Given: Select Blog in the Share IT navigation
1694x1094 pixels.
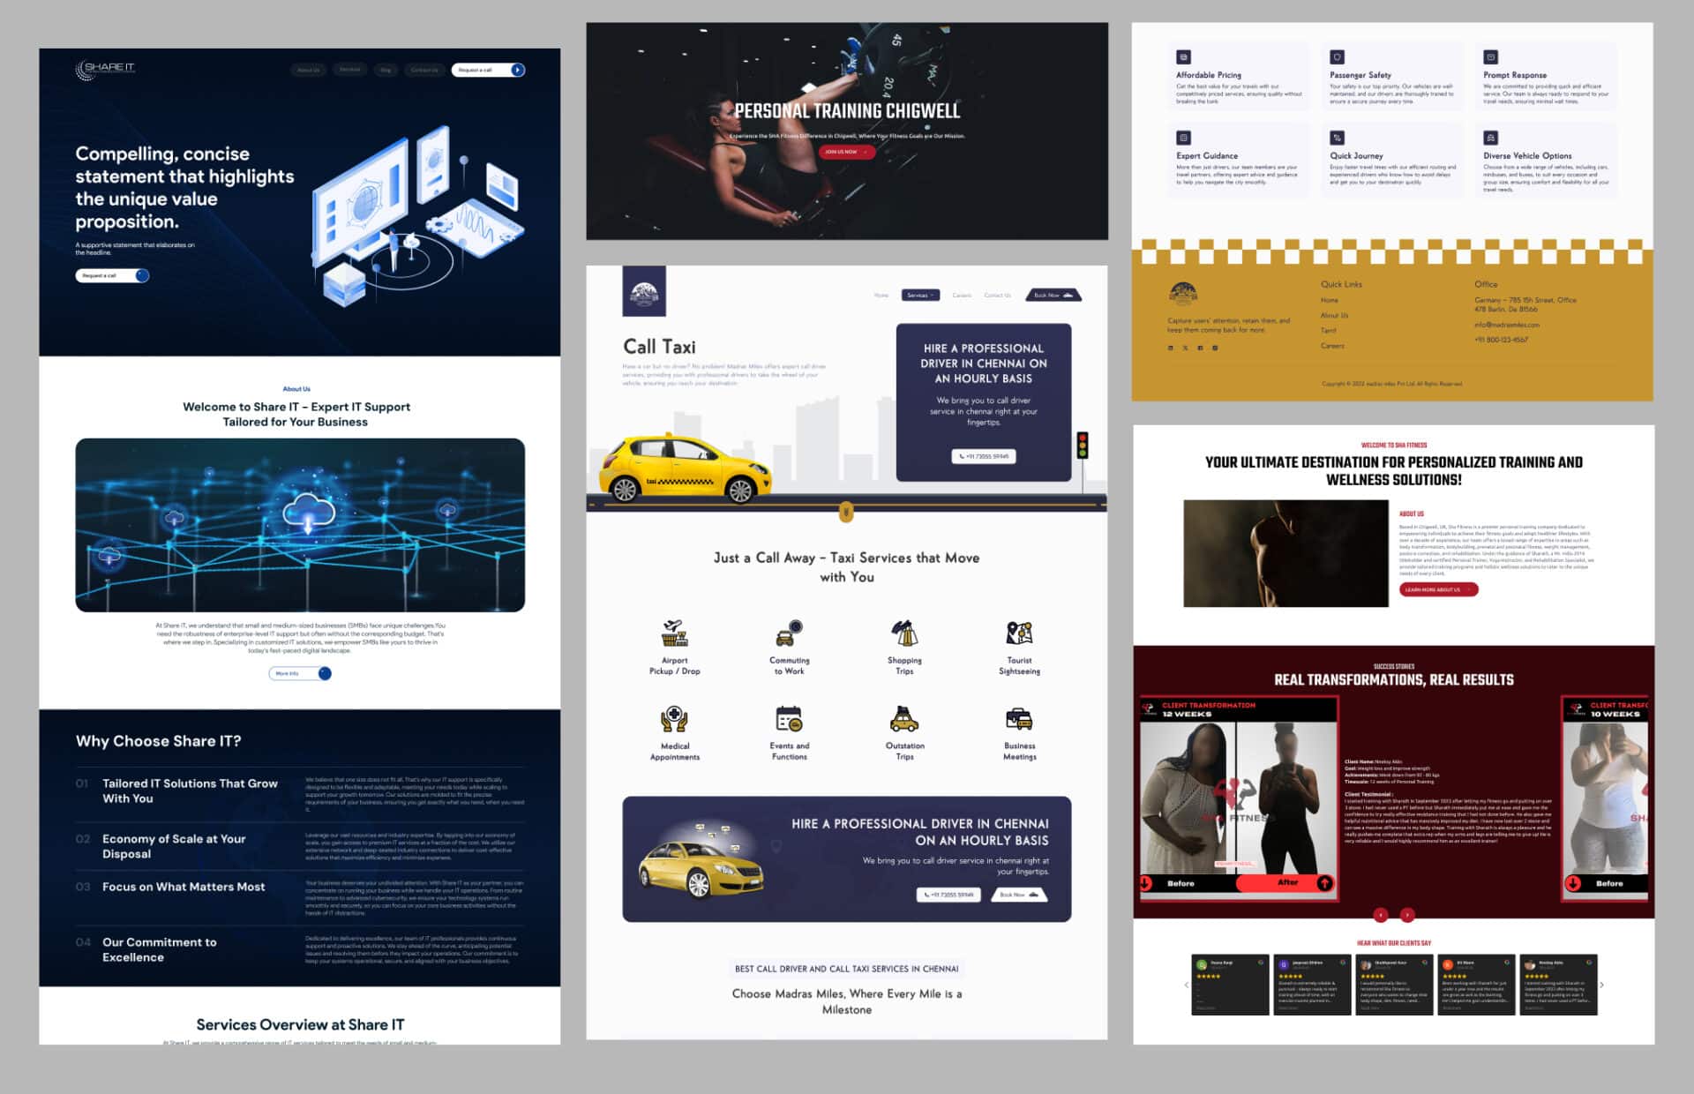Looking at the screenshot, I should coord(386,70).
